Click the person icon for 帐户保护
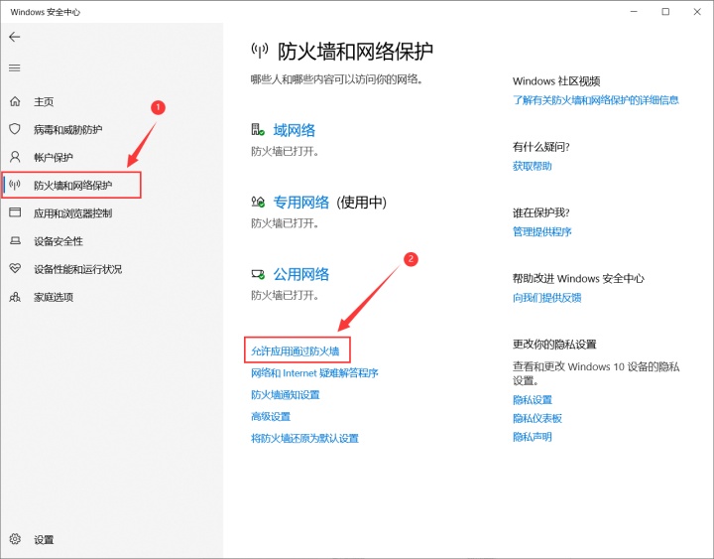This screenshot has width=714, height=559. coord(15,157)
